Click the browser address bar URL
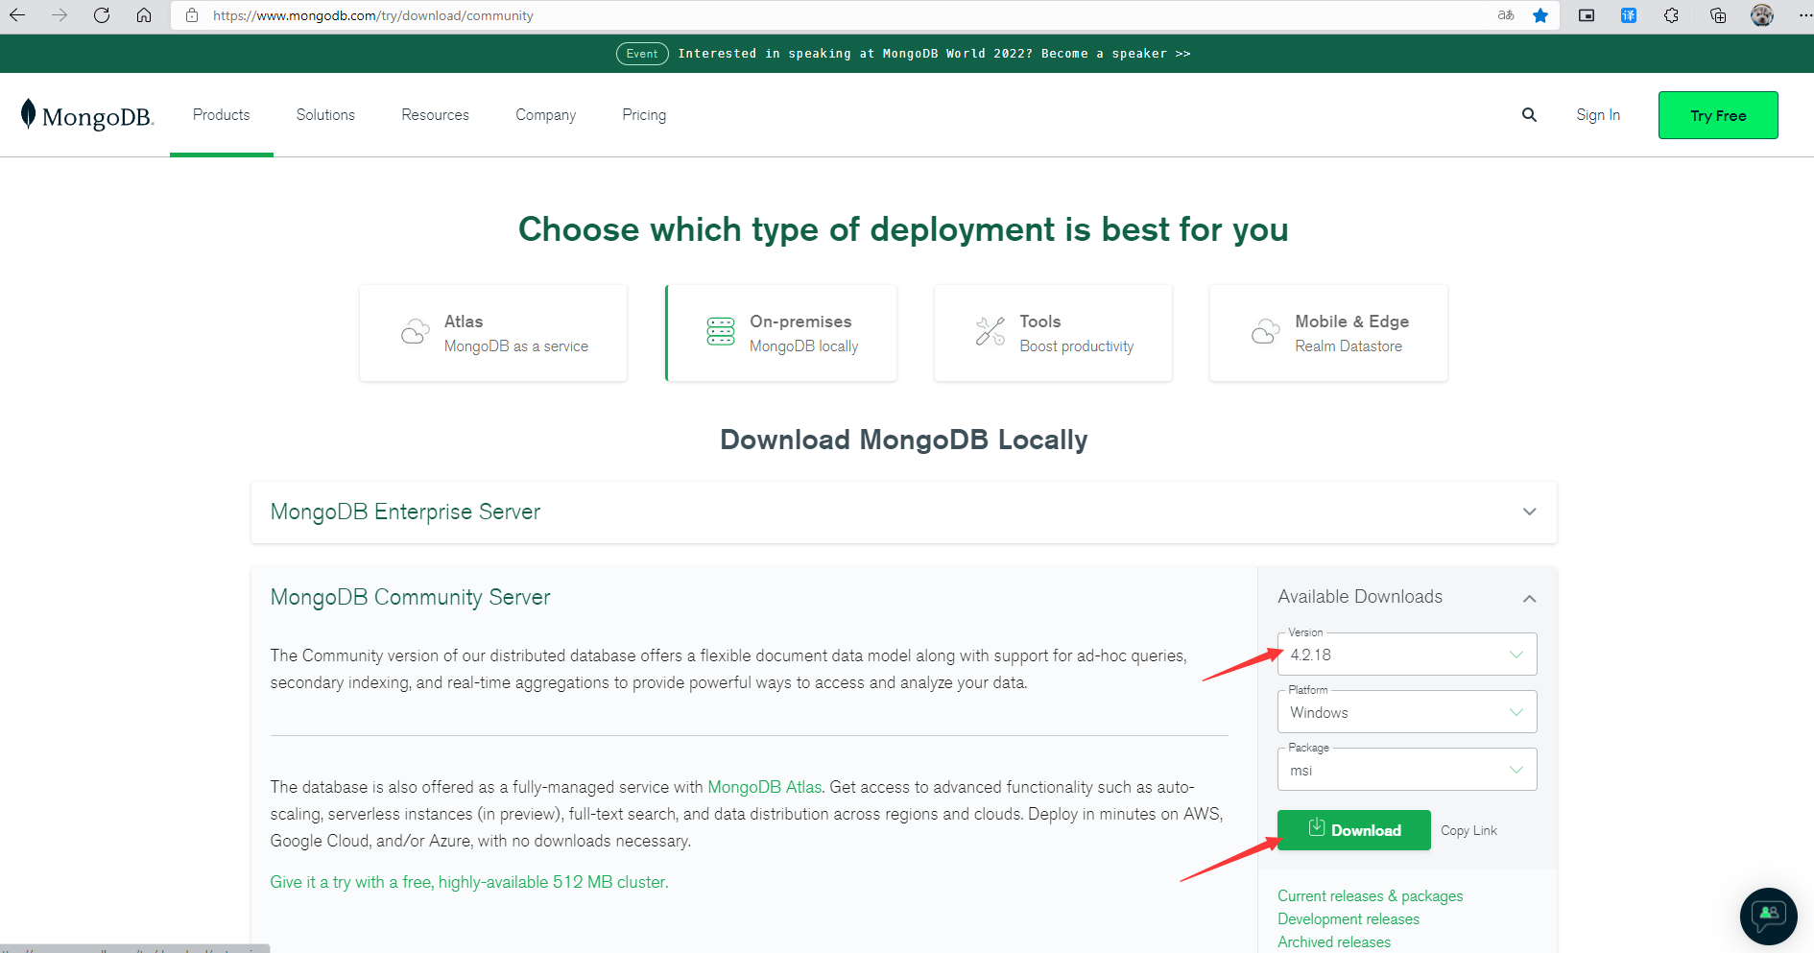 click(373, 15)
